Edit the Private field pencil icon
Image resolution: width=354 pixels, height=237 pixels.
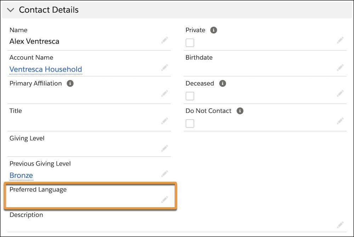[341, 40]
